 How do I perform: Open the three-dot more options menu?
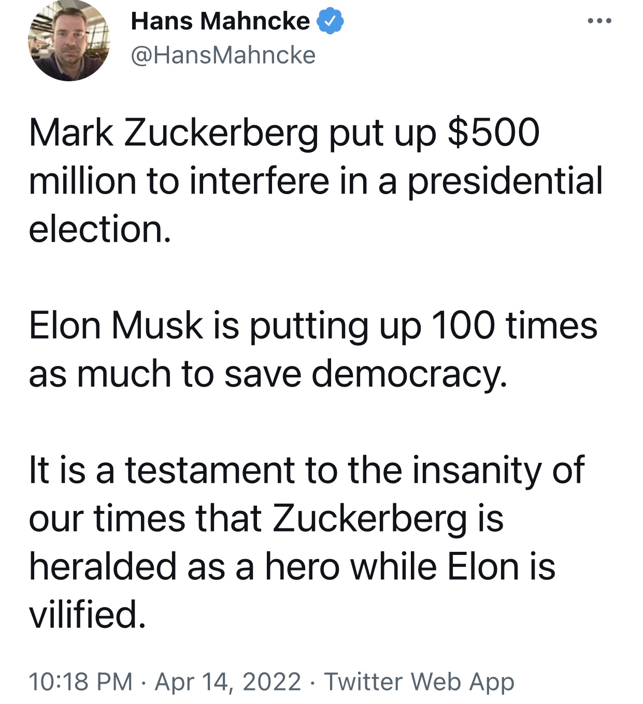coord(600,21)
